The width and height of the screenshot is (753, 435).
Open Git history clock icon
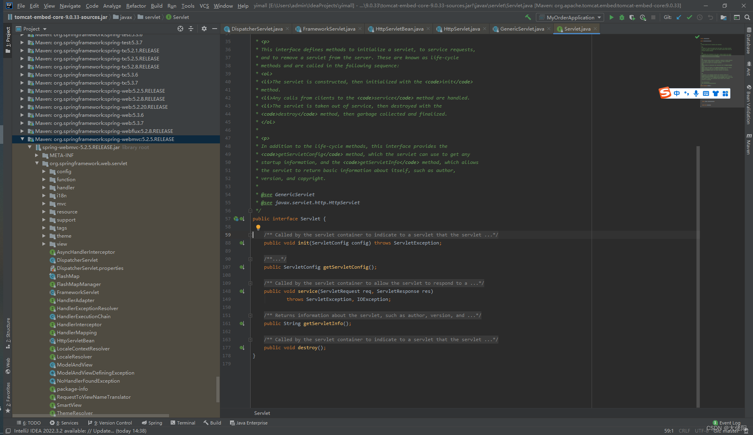(700, 17)
